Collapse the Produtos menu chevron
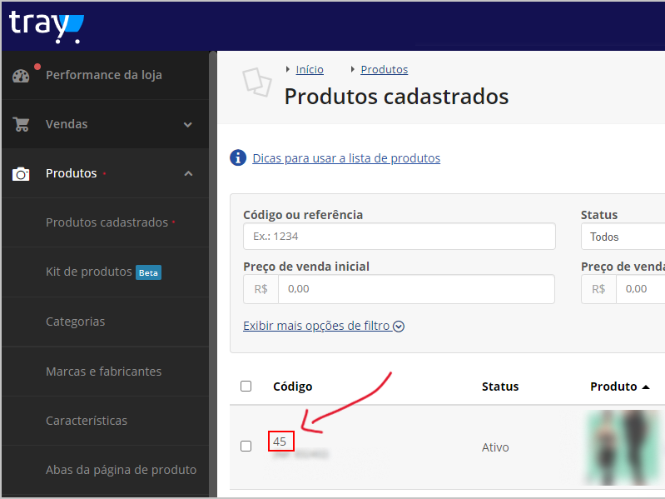The height and width of the screenshot is (499, 665). click(x=188, y=173)
